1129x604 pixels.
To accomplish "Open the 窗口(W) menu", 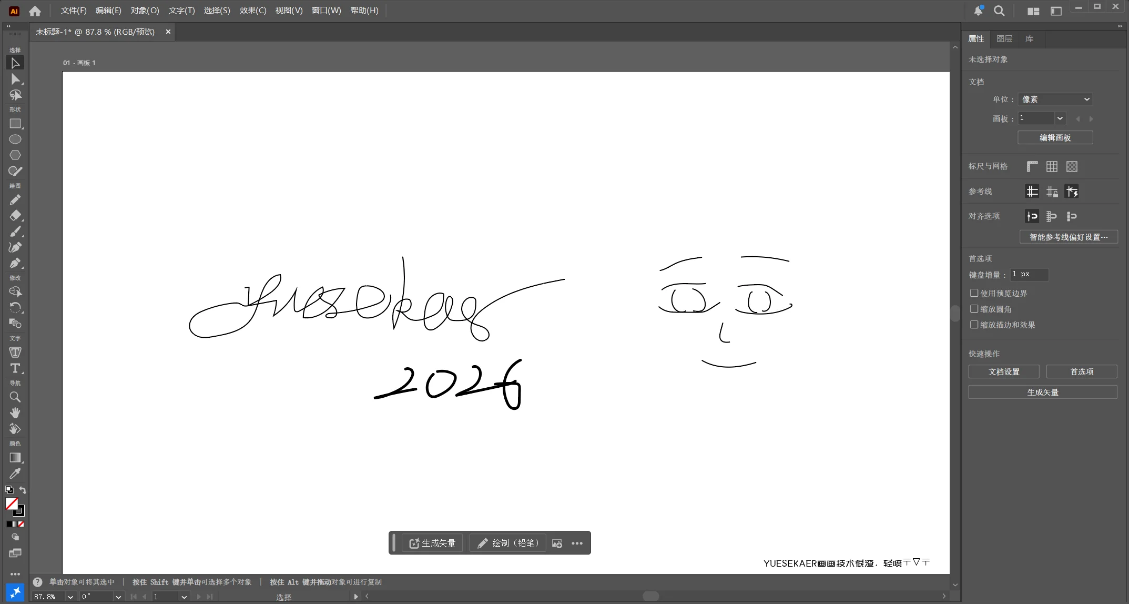I will click(x=326, y=11).
